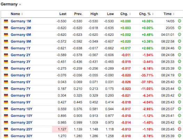Click the clock icon in Germany 6Y row
The height and width of the screenshot is (139, 183).
[180, 82]
